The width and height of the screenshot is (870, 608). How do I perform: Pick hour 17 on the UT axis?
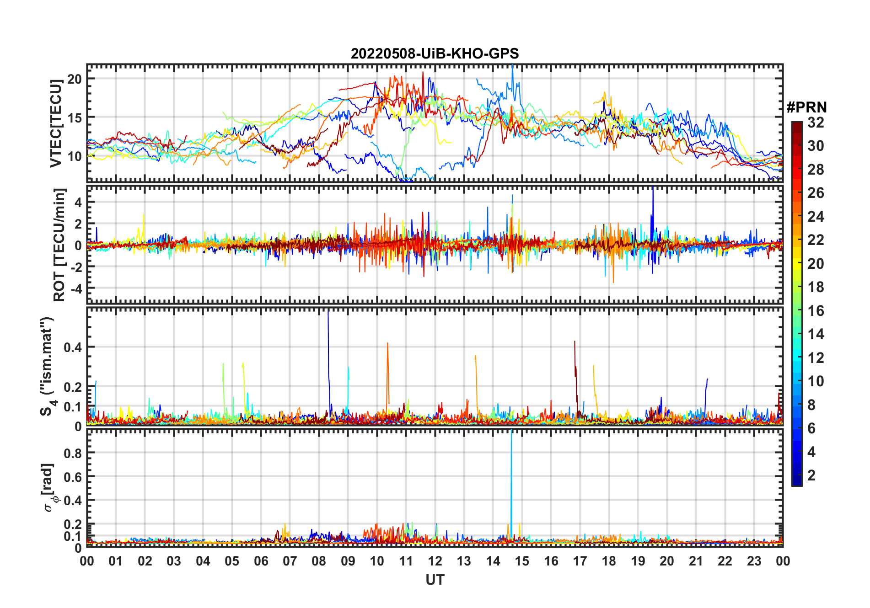(x=580, y=561)
